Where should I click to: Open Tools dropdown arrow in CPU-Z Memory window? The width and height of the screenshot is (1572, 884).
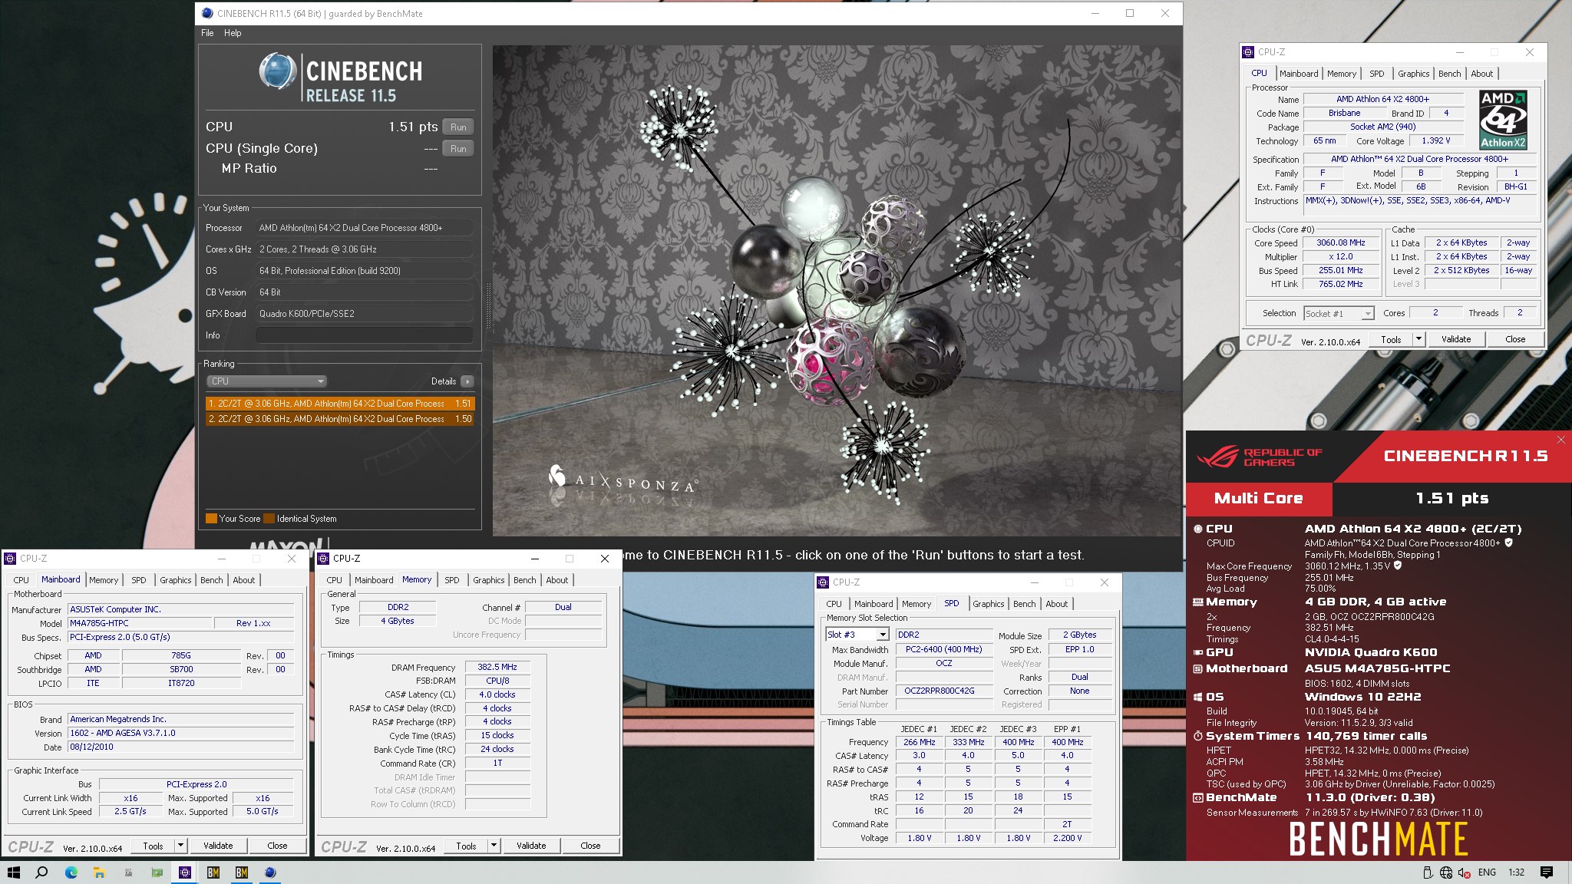494,846
